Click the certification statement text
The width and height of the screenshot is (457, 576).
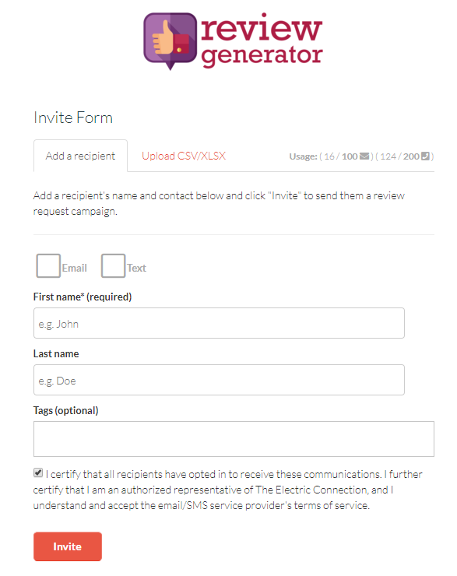(x=228, y=490)
